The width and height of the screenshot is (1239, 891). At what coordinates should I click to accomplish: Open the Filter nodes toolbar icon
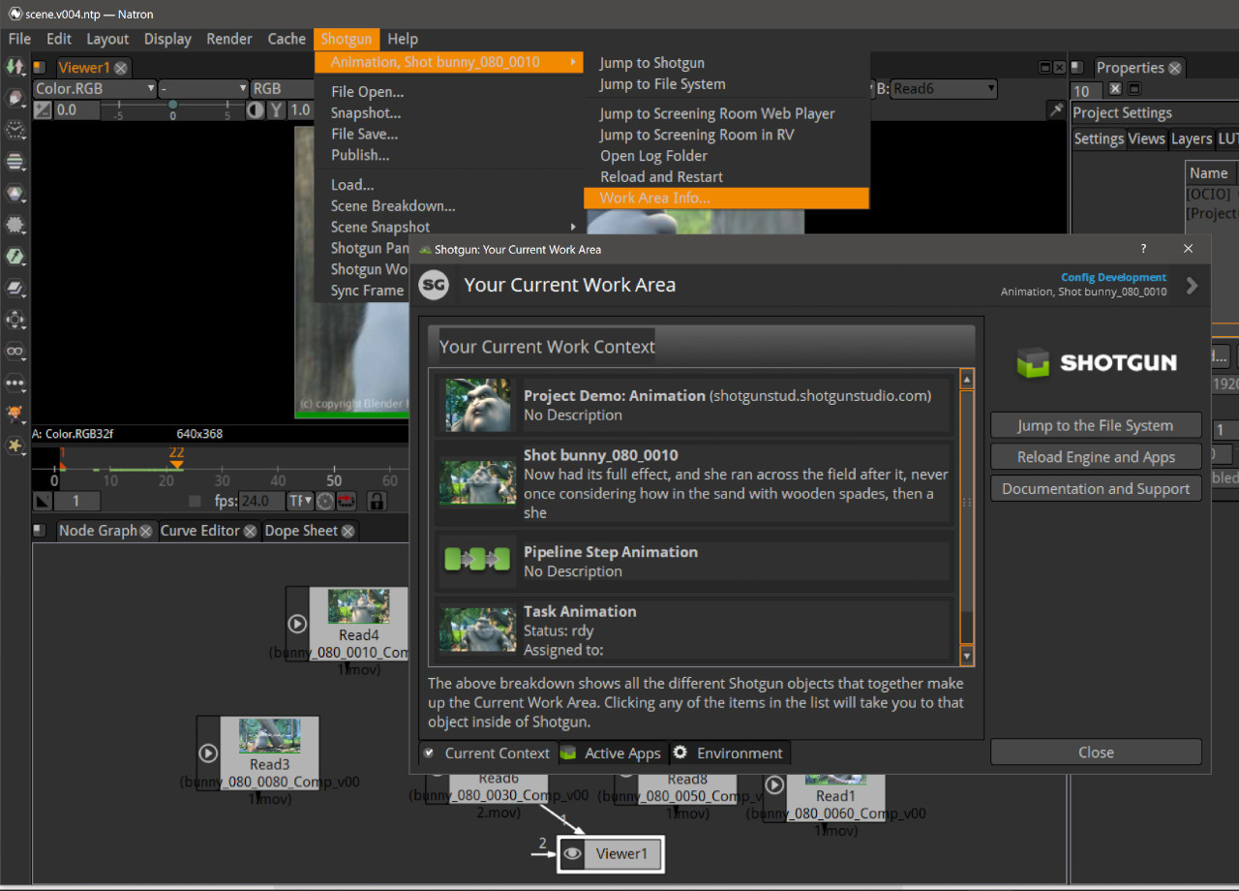15,225
